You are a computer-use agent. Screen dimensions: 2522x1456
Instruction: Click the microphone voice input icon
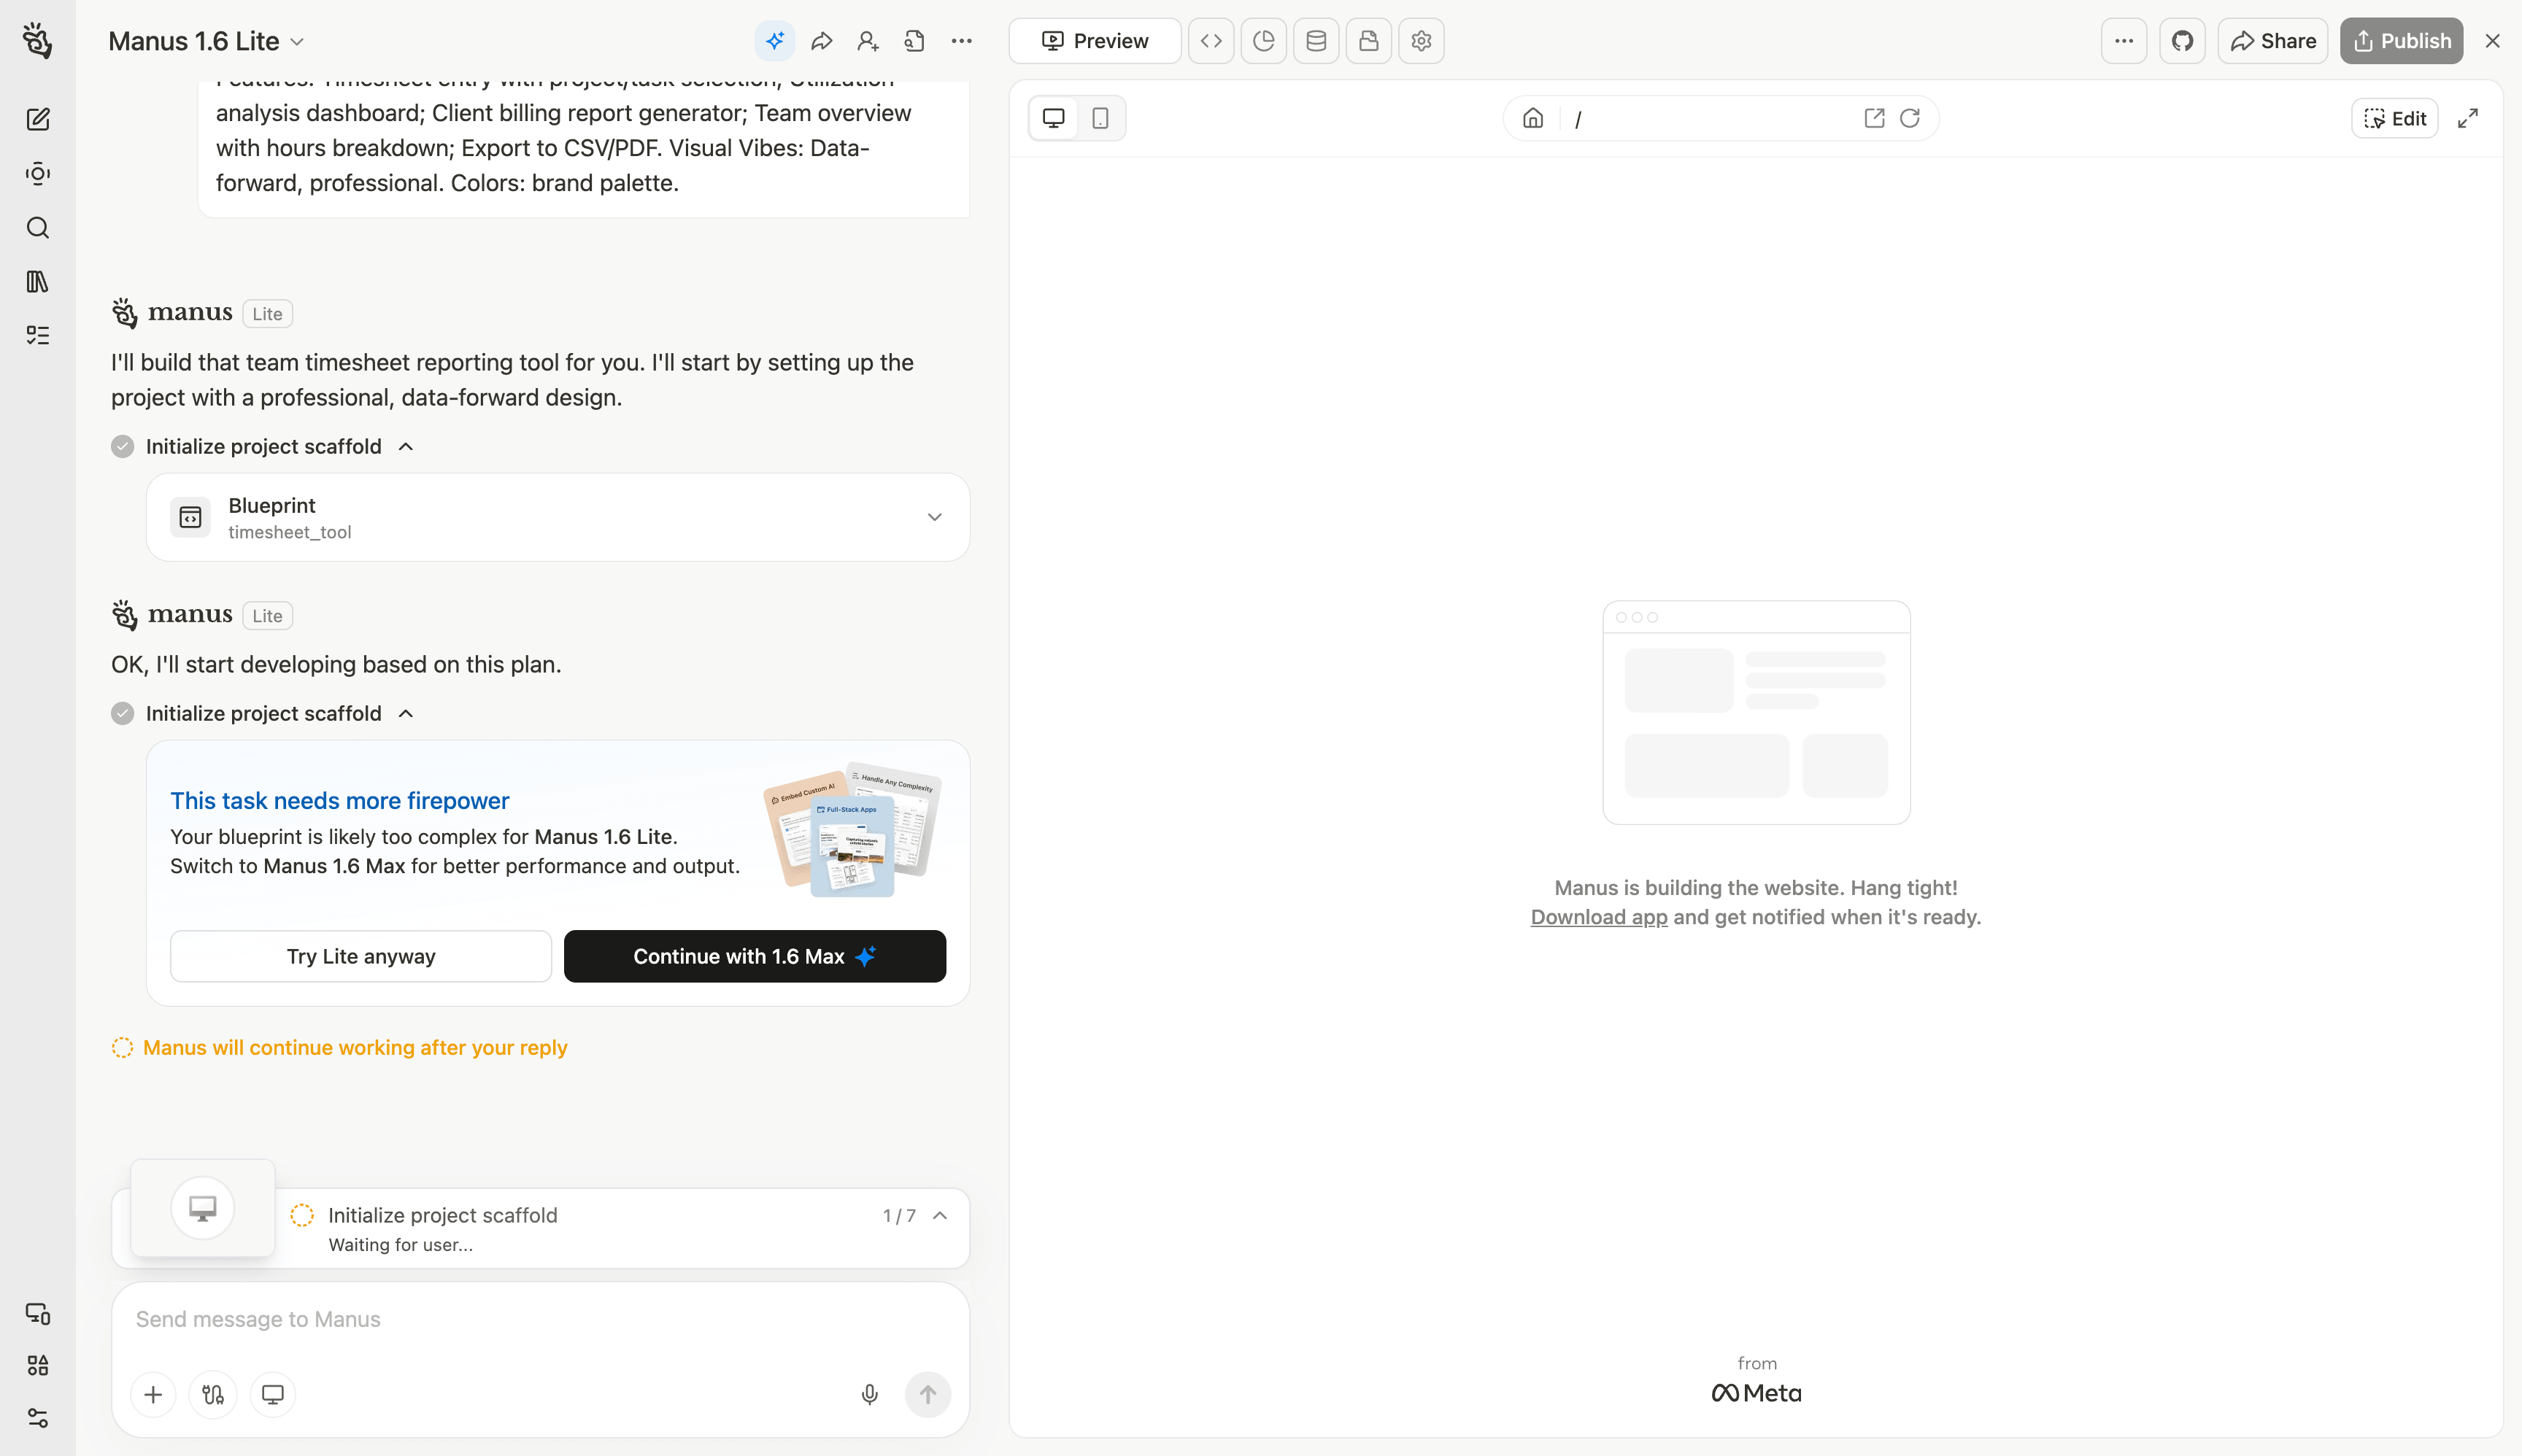(x=869, y=1394)
